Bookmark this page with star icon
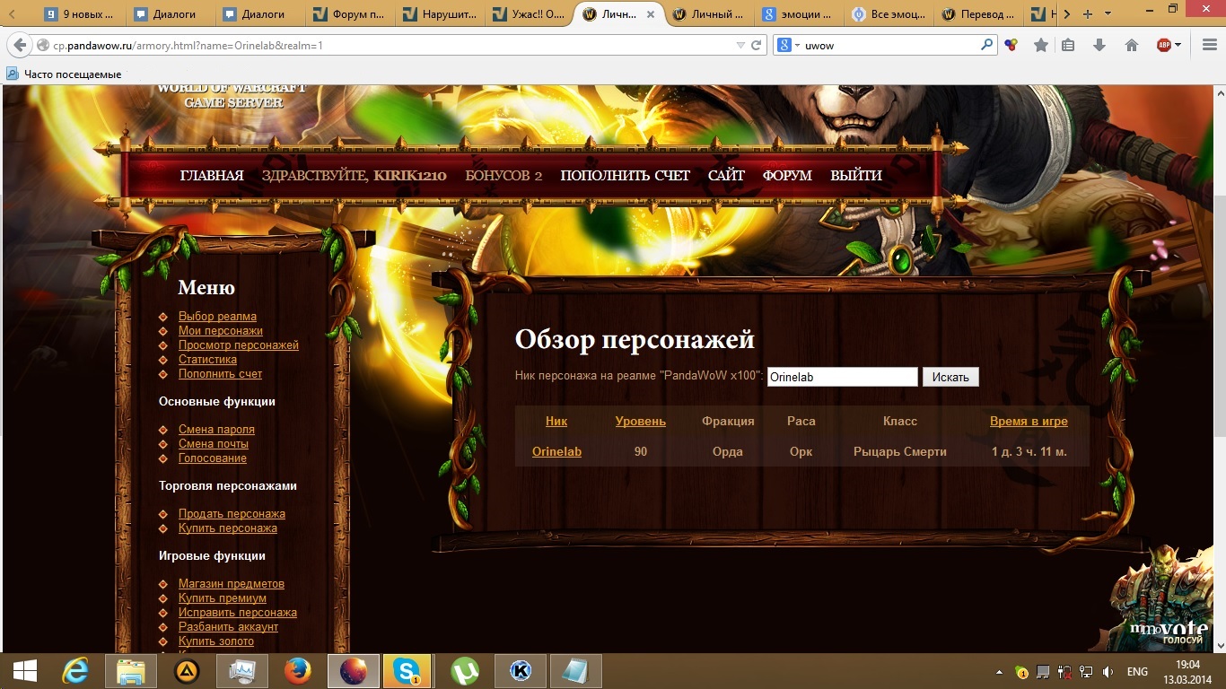1226x689 pixels. (x=1041, y=45)
